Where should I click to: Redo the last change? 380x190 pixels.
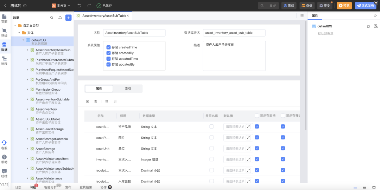pos(89,5)
